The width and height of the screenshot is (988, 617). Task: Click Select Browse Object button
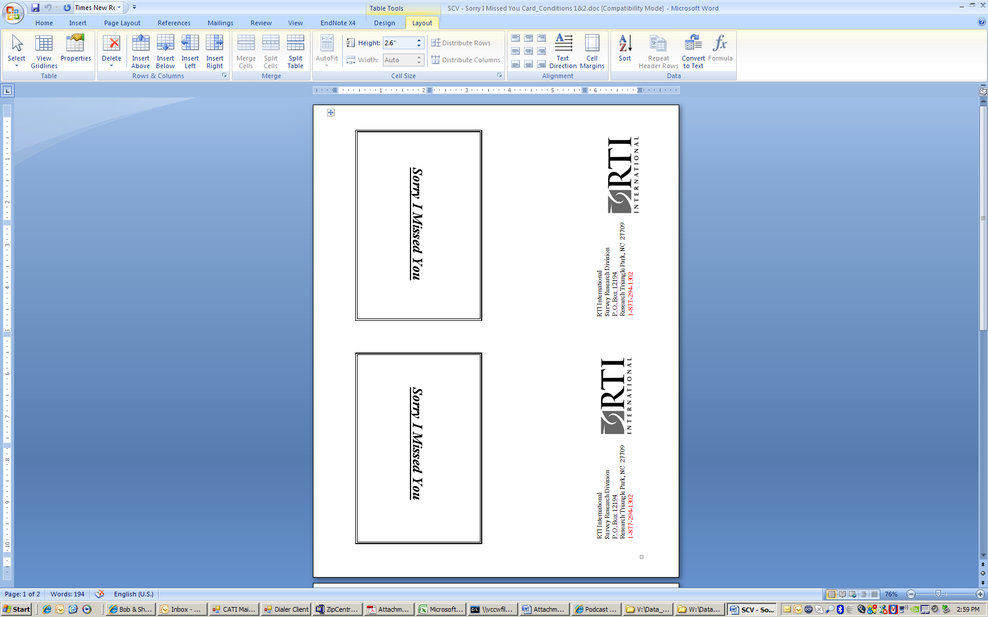click(x=983, y=573)
